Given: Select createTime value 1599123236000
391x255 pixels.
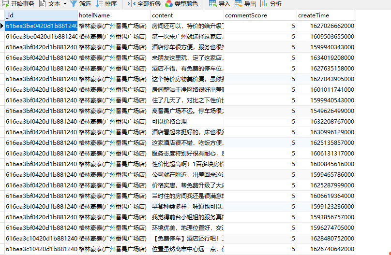Looking at the screenshot, I should 327,207.
